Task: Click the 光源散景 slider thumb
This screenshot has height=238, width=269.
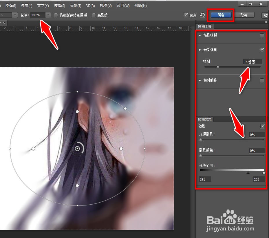Action: [201, 140]
